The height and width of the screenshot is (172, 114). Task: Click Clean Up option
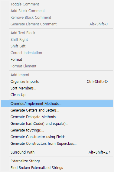(x=57, y=95)
